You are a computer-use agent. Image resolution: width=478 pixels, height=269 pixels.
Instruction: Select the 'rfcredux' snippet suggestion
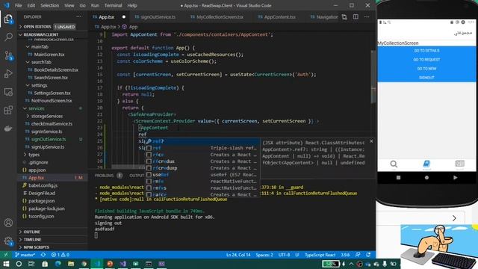click(202, 161)
